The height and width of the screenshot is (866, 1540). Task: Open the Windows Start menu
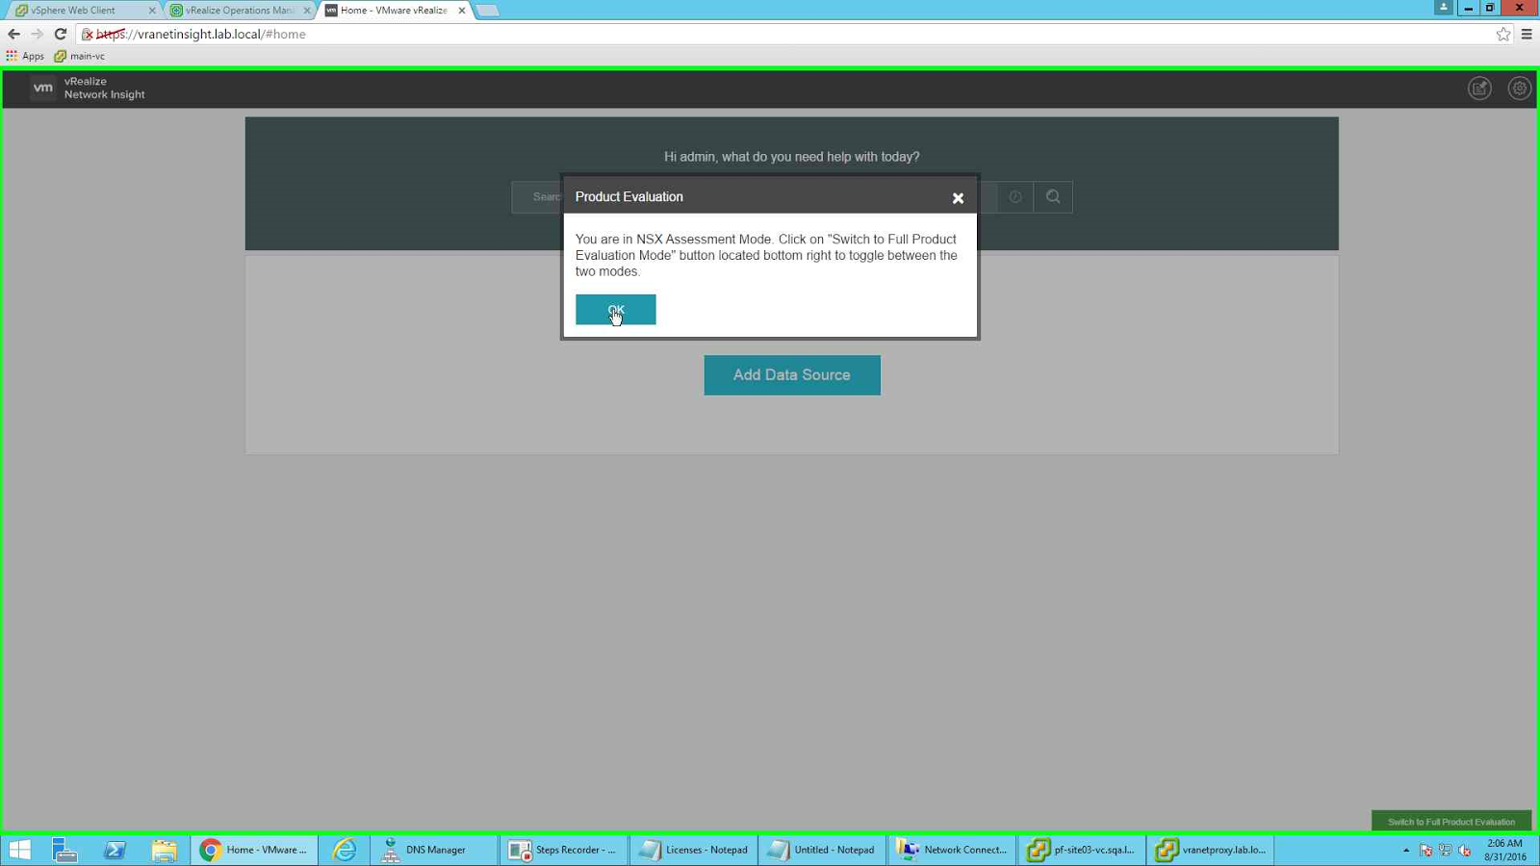click(x=19, y=850)
